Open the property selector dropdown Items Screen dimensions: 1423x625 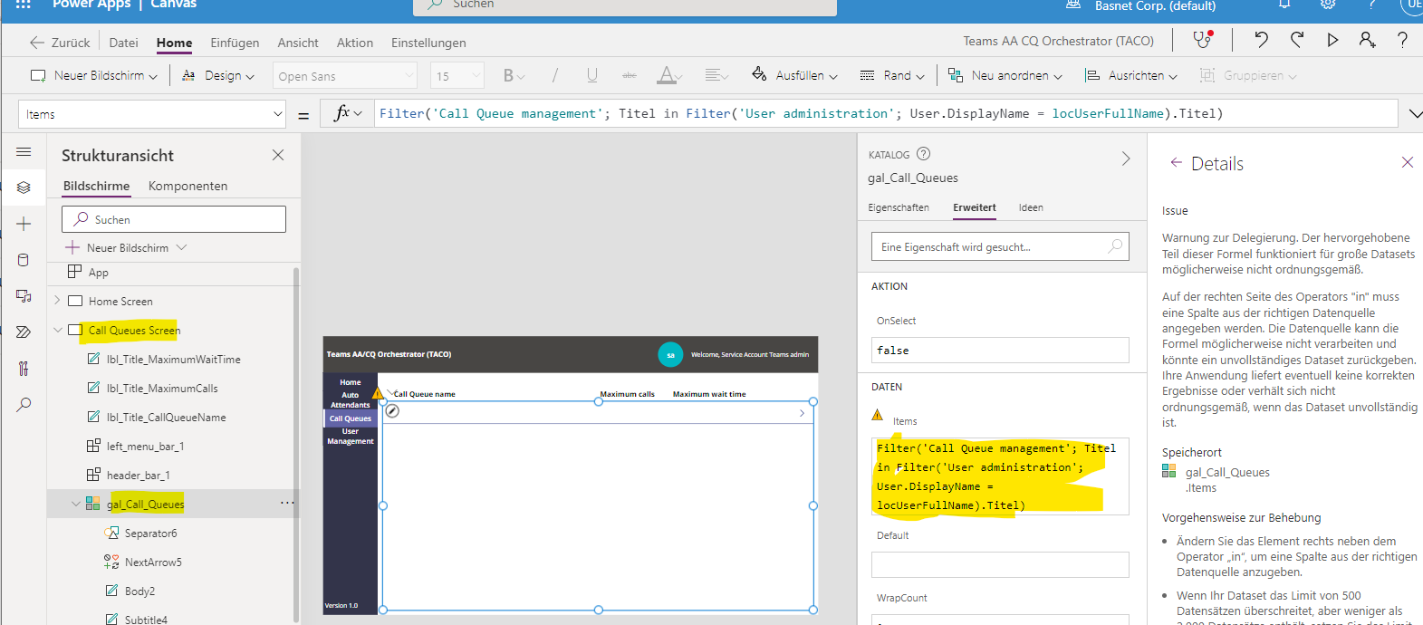coord(152,114)
